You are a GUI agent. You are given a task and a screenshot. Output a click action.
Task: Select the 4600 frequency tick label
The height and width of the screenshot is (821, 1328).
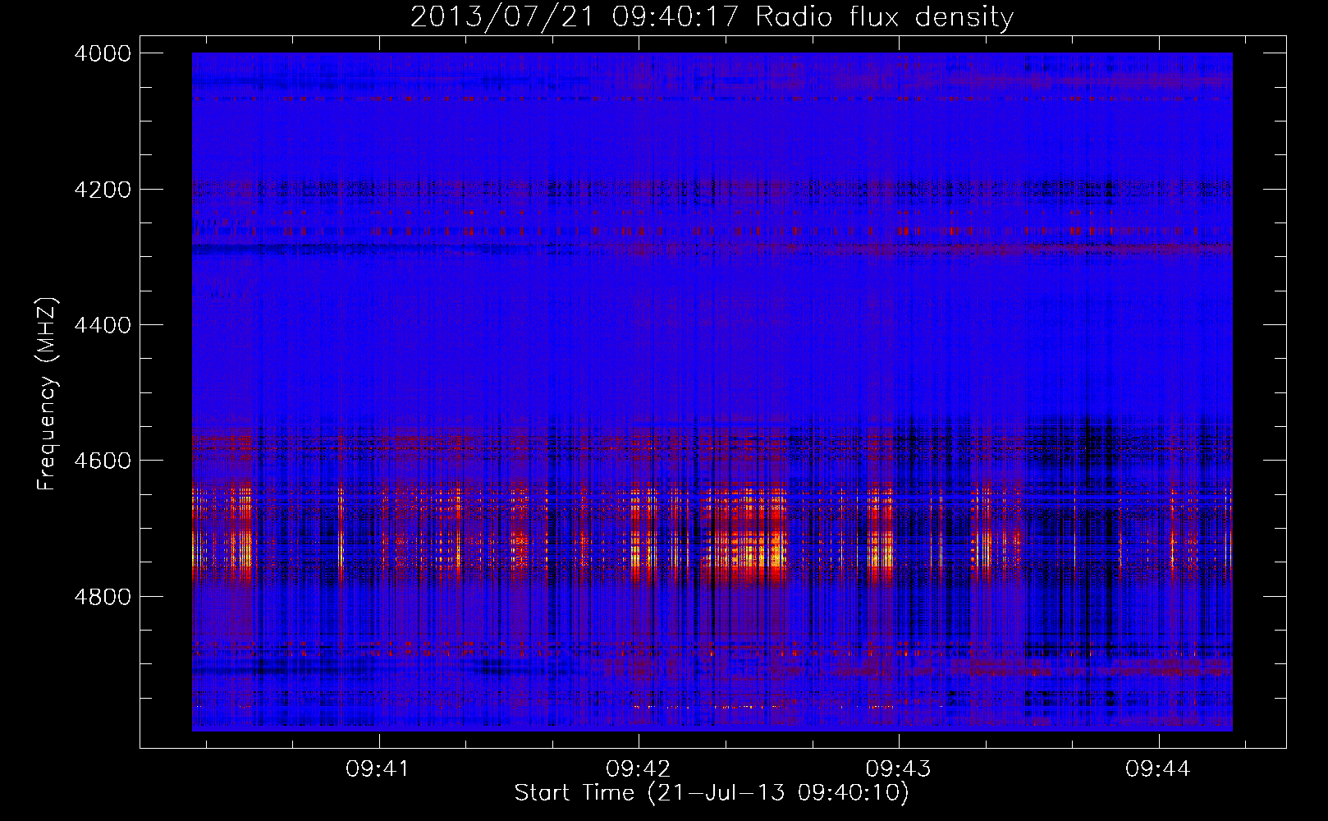tap(103, 461)
